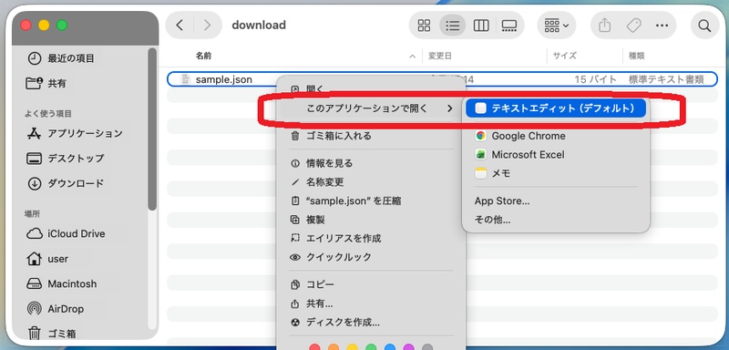
Task: Click the sample.json file icon
Action: click(x=186, y=79)
